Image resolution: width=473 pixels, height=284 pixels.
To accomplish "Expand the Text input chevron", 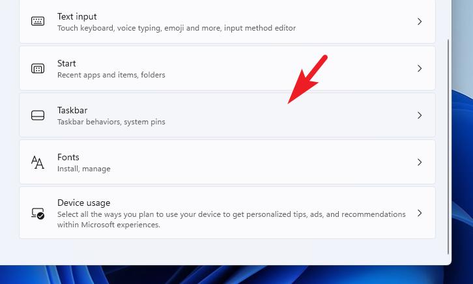I will [x=420, y=21].
